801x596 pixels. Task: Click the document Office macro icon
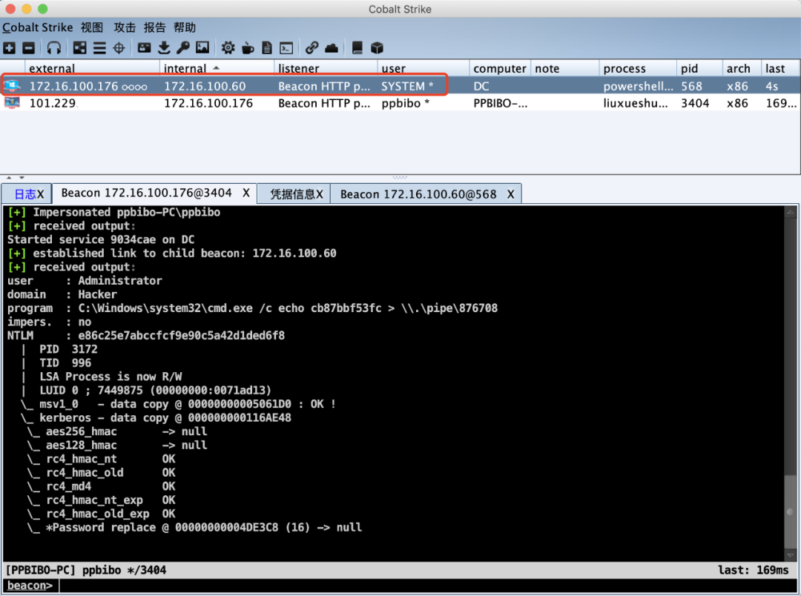267,48
